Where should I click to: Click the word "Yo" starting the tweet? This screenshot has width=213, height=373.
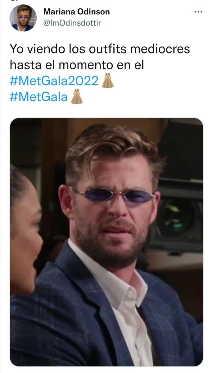point(16,49)
